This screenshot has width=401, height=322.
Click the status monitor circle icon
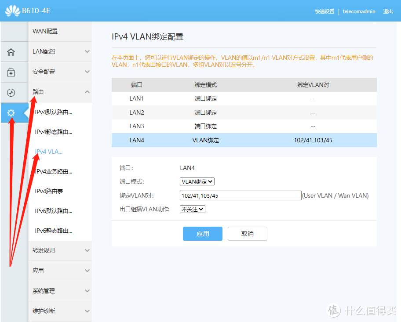point(12,92)
